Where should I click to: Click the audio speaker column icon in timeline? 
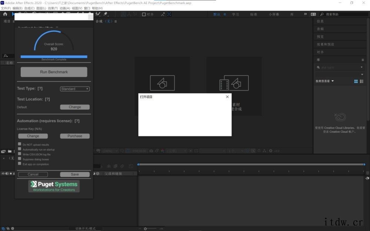(x=7, y=174)
